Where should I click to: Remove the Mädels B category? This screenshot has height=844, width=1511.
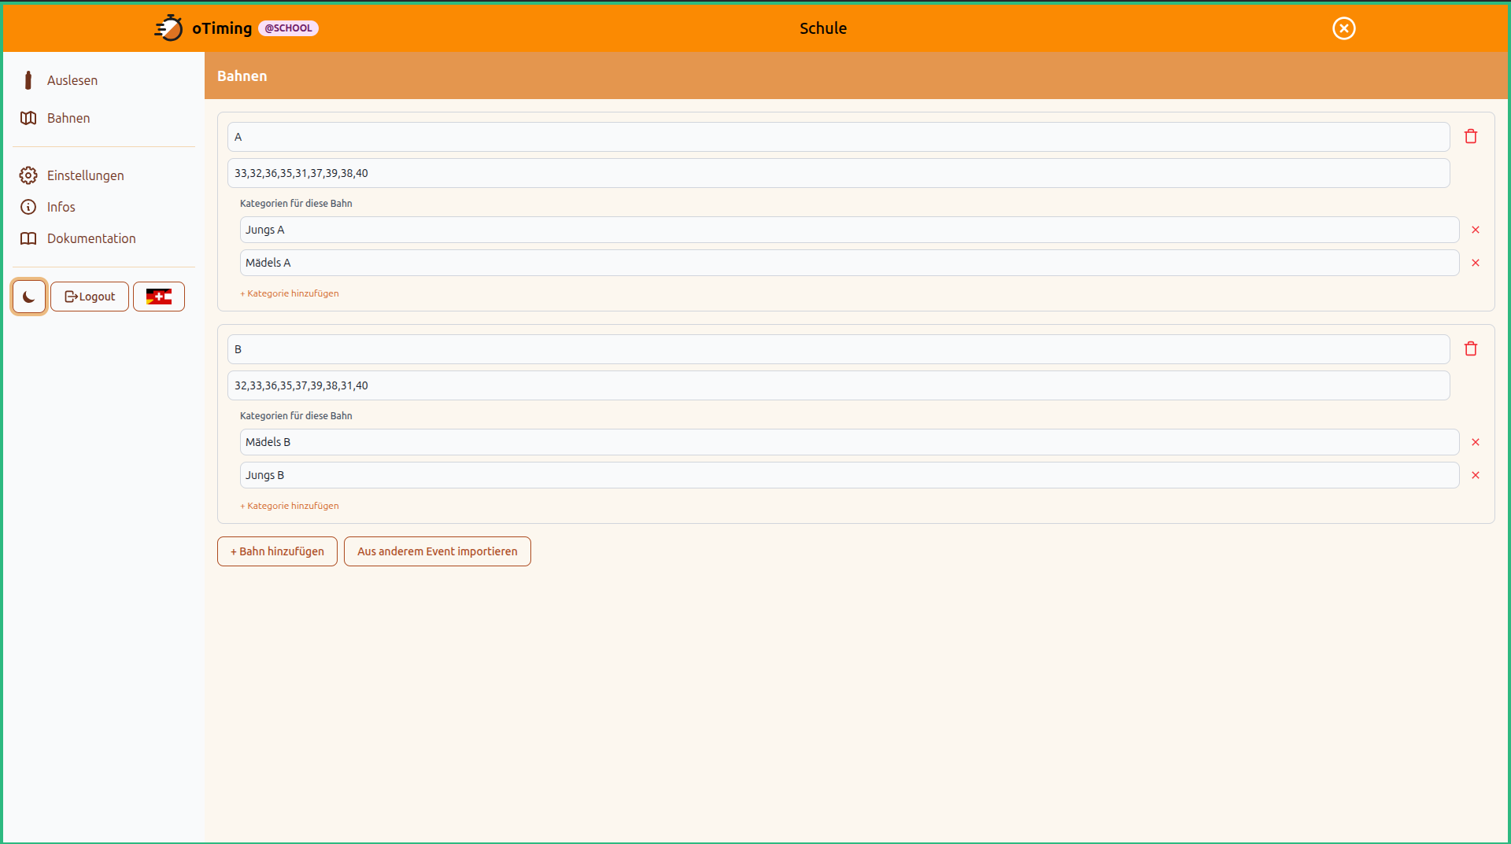tap(1476, 442)
